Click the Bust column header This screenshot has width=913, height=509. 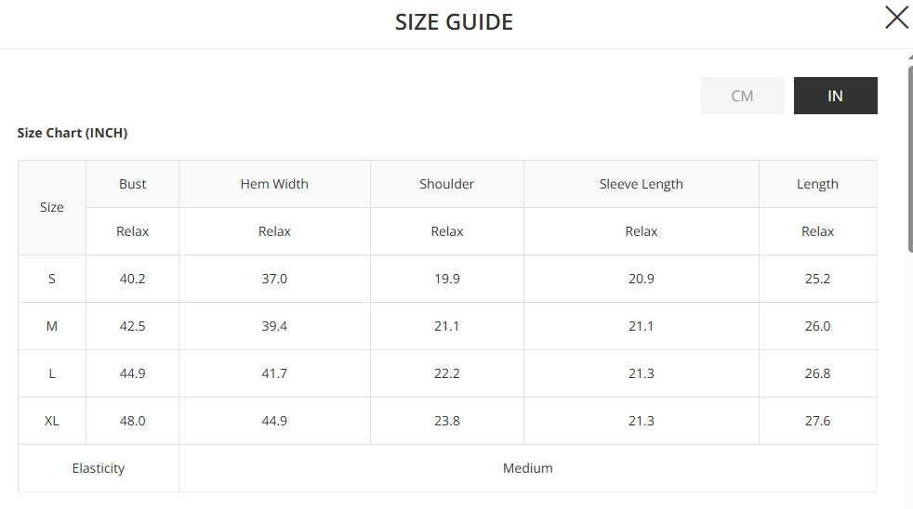133,184
